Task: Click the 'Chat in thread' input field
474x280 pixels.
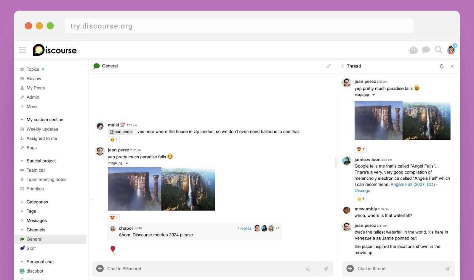Action: coord(385,268)
